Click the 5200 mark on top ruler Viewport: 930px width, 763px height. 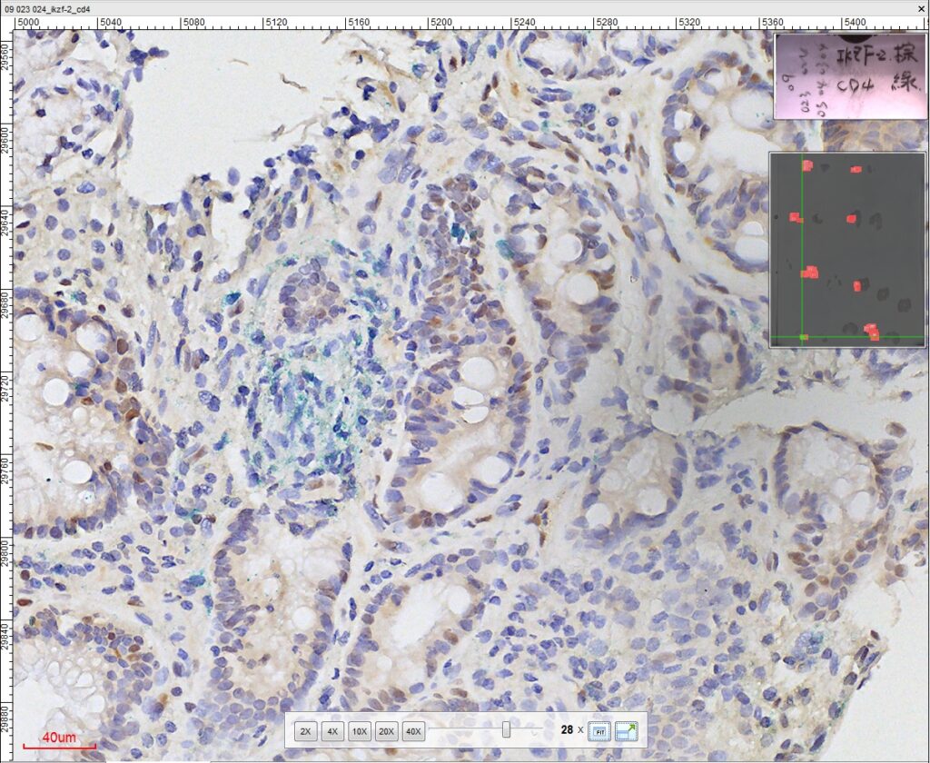tap(441, 22)
